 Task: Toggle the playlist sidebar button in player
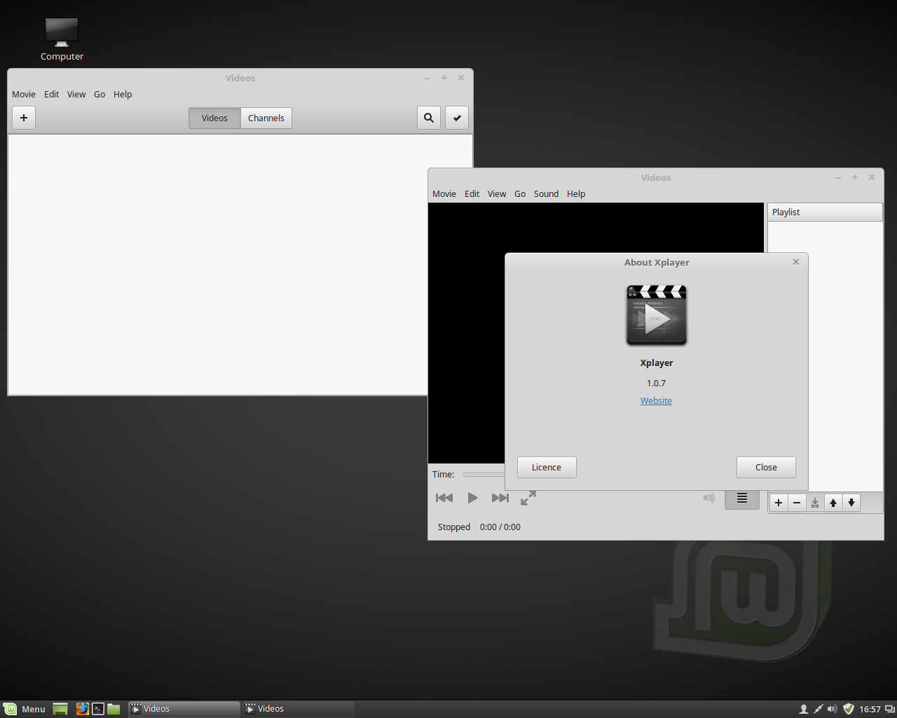(742, 499)
